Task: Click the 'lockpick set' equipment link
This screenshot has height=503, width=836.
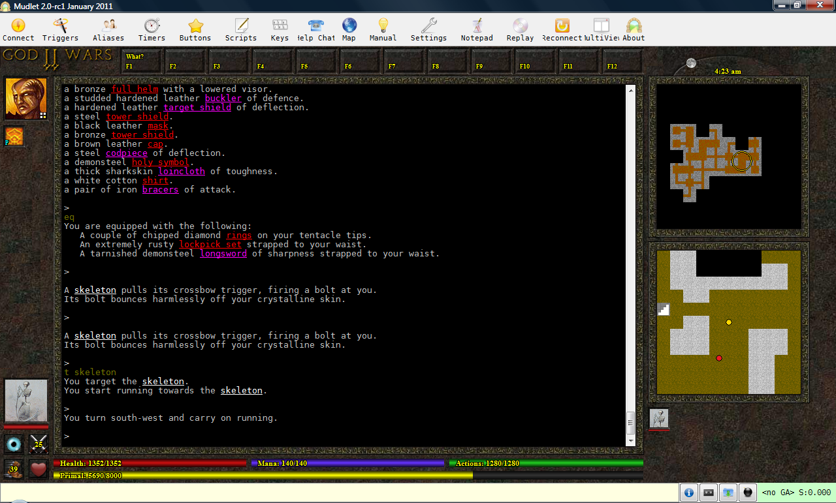Action: point(210,245)
